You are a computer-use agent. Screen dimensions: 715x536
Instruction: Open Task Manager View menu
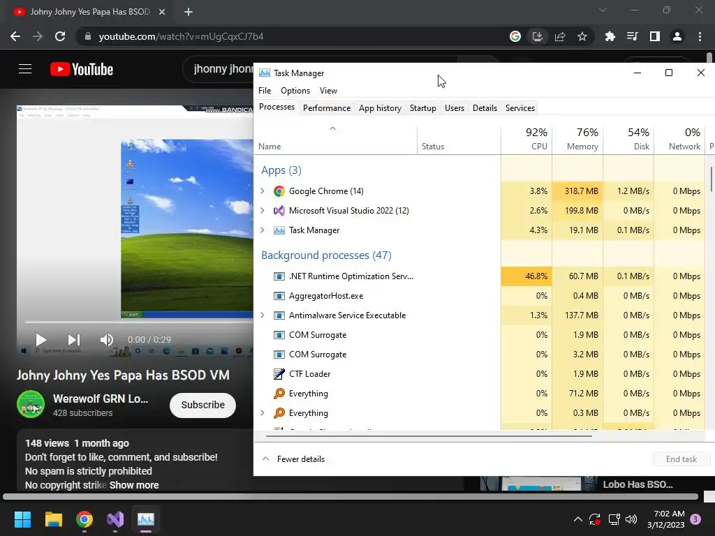coord(328,91)
